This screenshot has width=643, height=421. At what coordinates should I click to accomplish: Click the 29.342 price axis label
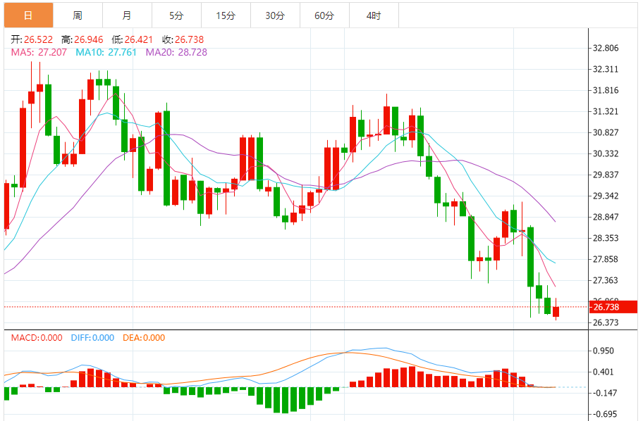click(606, 196)
